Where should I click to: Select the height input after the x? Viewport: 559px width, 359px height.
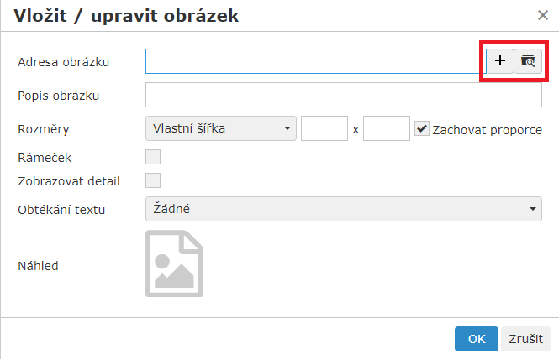coord(387,128)
